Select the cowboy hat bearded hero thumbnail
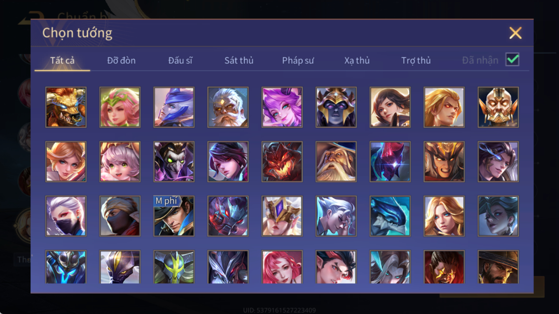The image size is (559, 314). click(498, 267)
